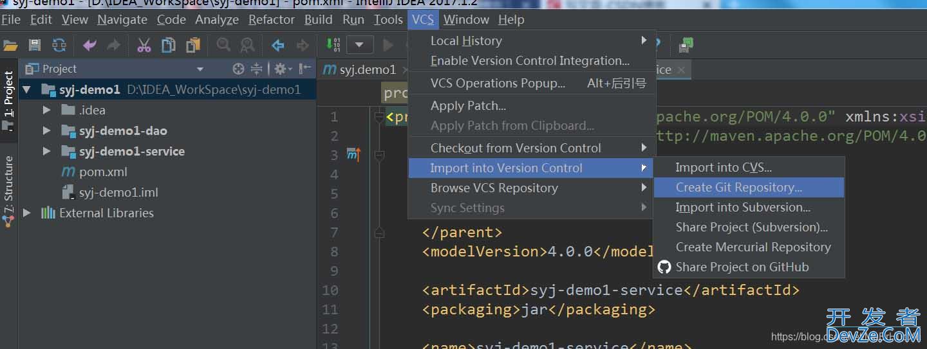Select Enable Version Control Integration
Screen dimensions: 927x349
[532, 60]
